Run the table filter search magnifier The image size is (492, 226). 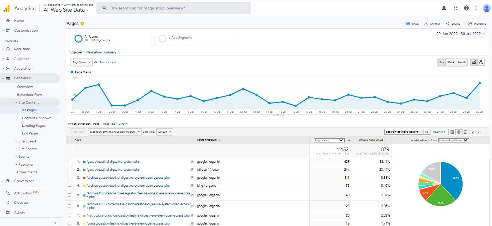point(427,132)
